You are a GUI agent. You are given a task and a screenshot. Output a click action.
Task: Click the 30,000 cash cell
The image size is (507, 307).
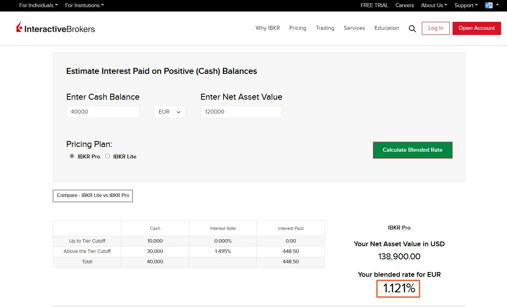155,251
